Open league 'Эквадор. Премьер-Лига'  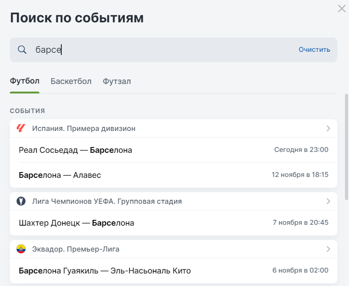pos(174,249)
